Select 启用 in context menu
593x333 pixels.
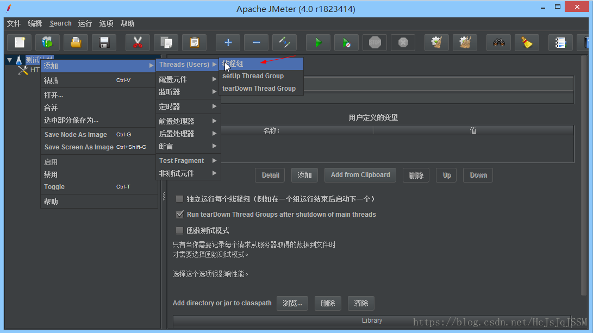[x=98, y=162]
